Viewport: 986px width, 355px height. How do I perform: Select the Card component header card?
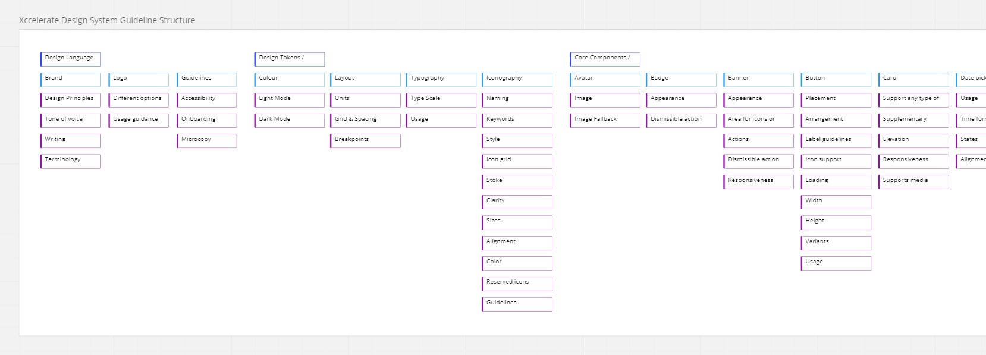click(x=913, y=80)
